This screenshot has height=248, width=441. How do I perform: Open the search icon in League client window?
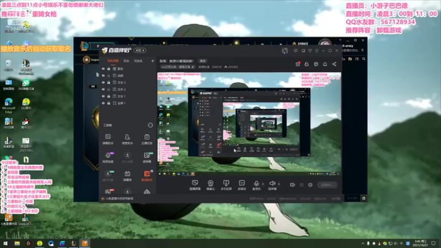tap(364, 59)
